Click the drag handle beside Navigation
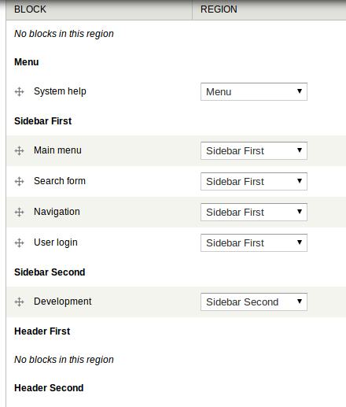Viewport: 346px width, 407px height. point(19,212)
